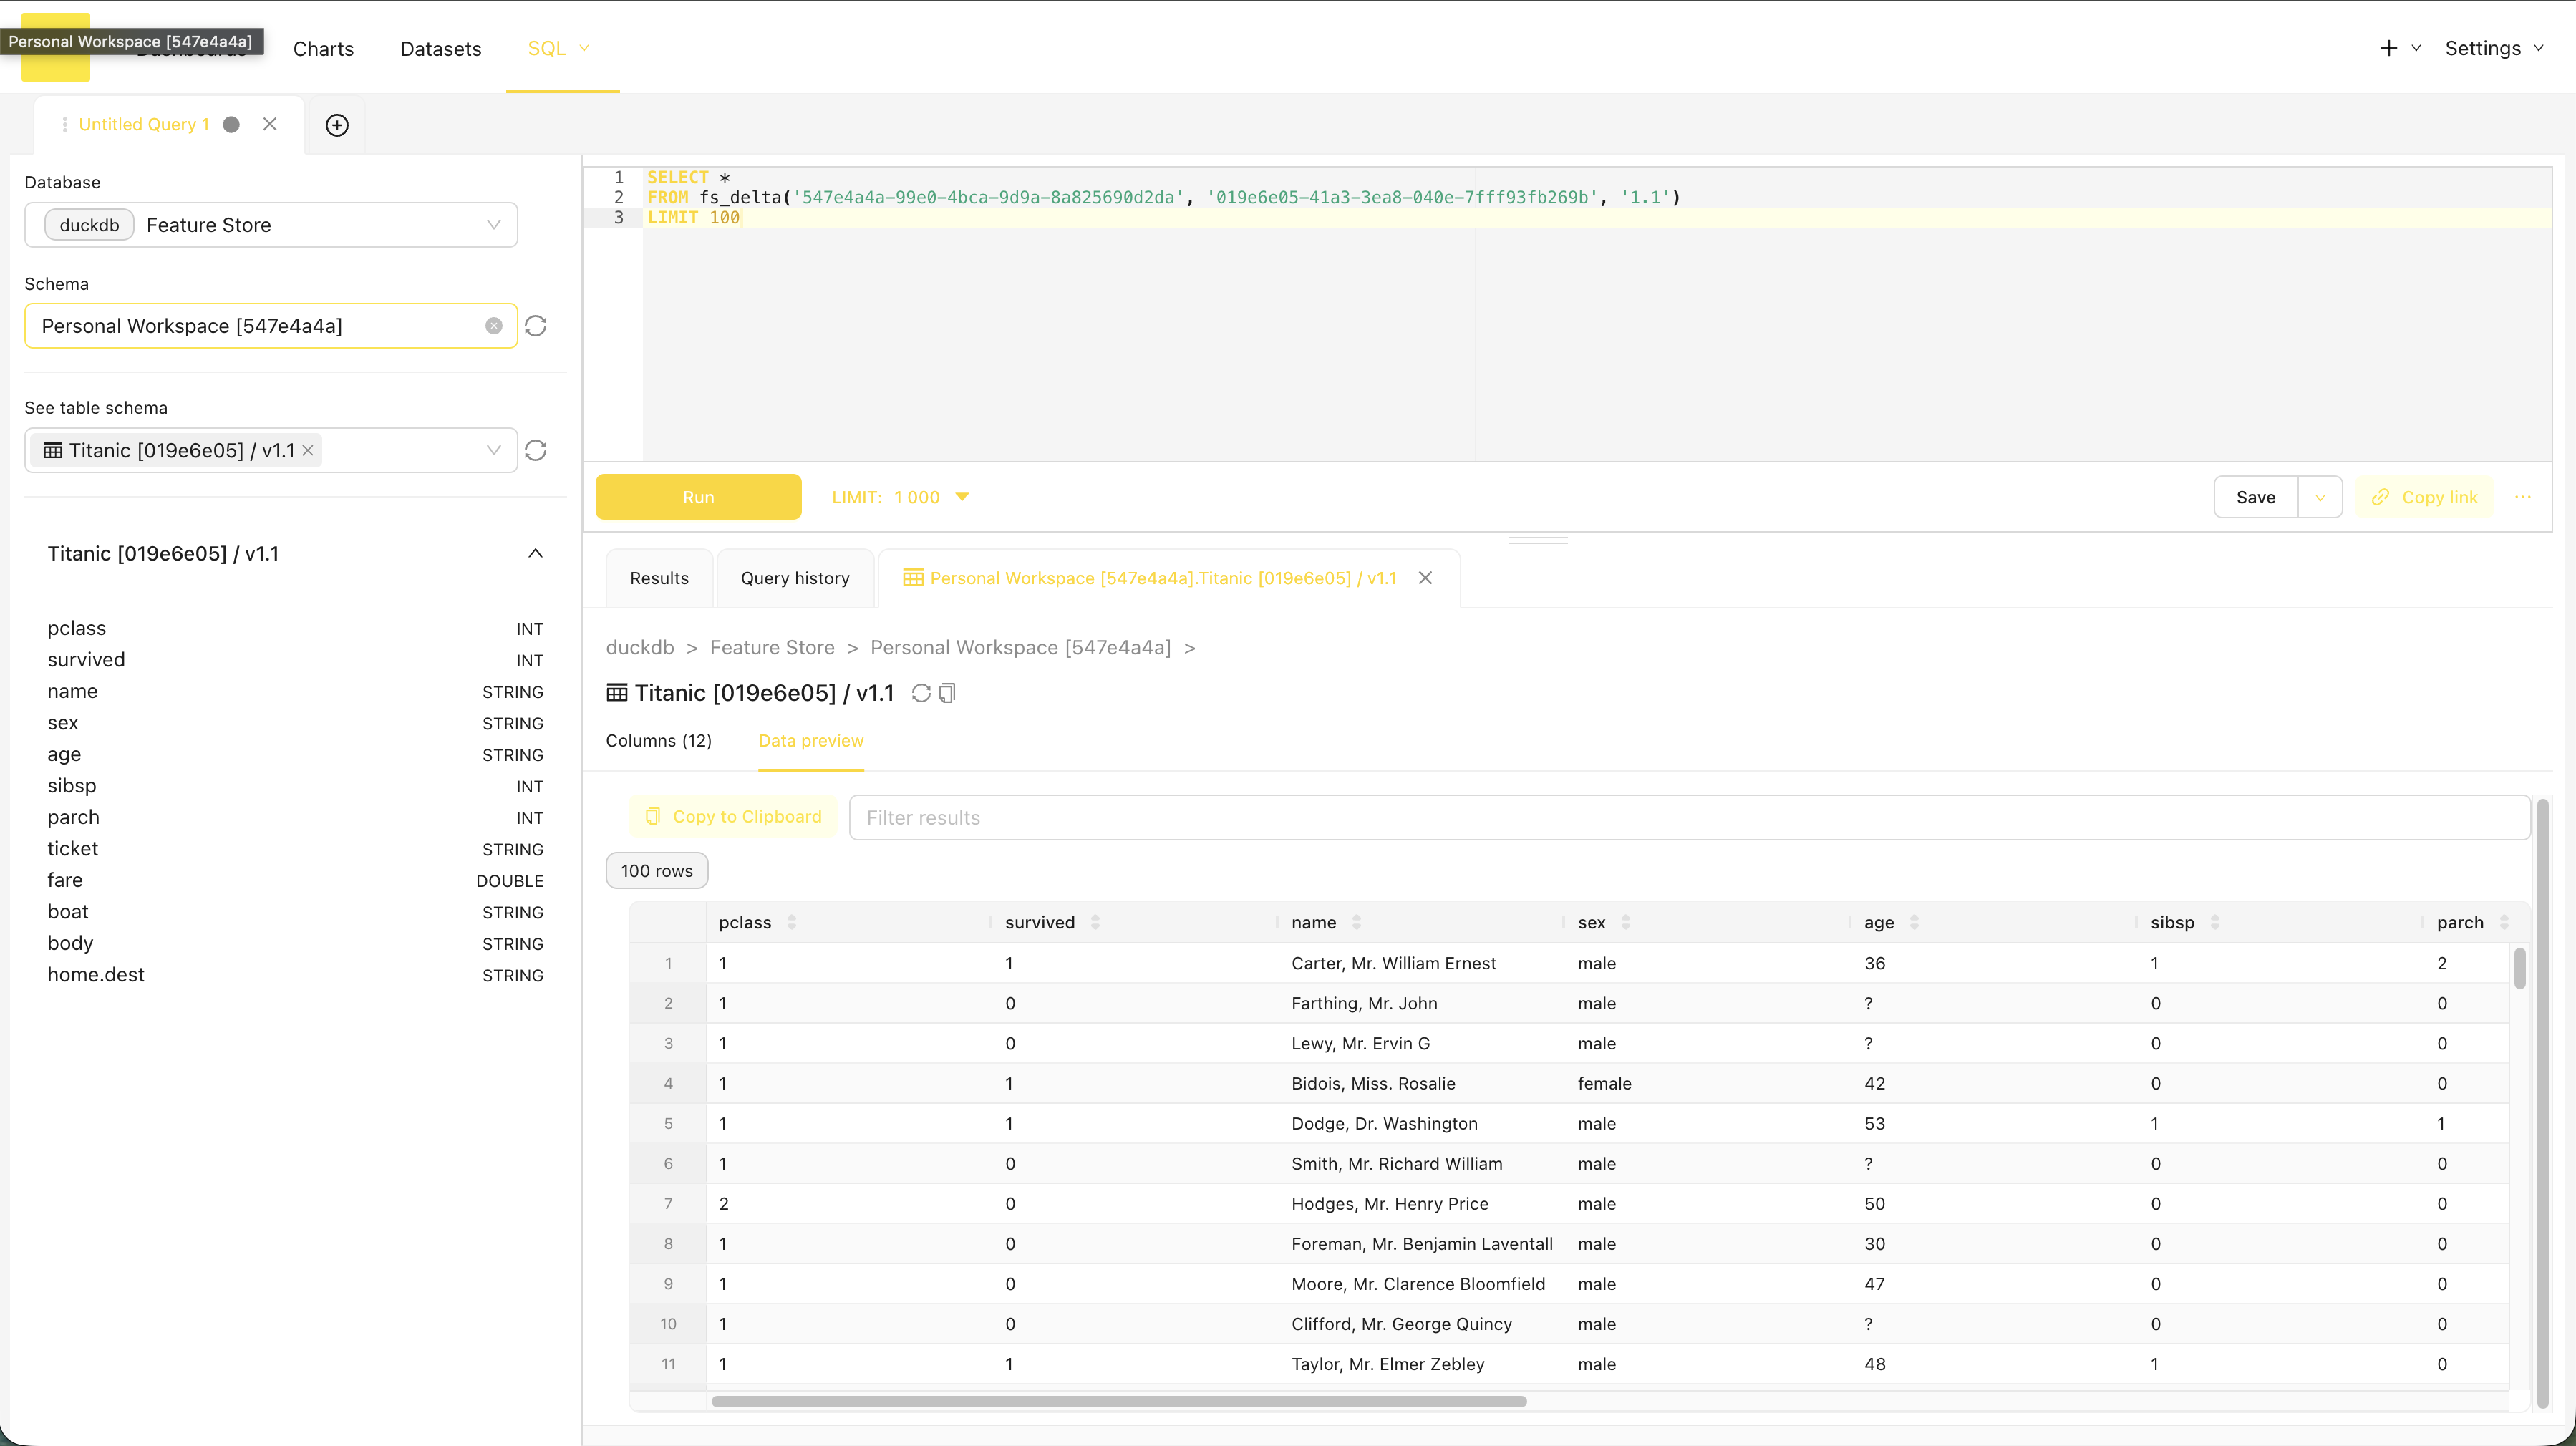Add a new query tab
Screen dimensions: 2576x1446
pyautogui.click(x=337, y=125)
